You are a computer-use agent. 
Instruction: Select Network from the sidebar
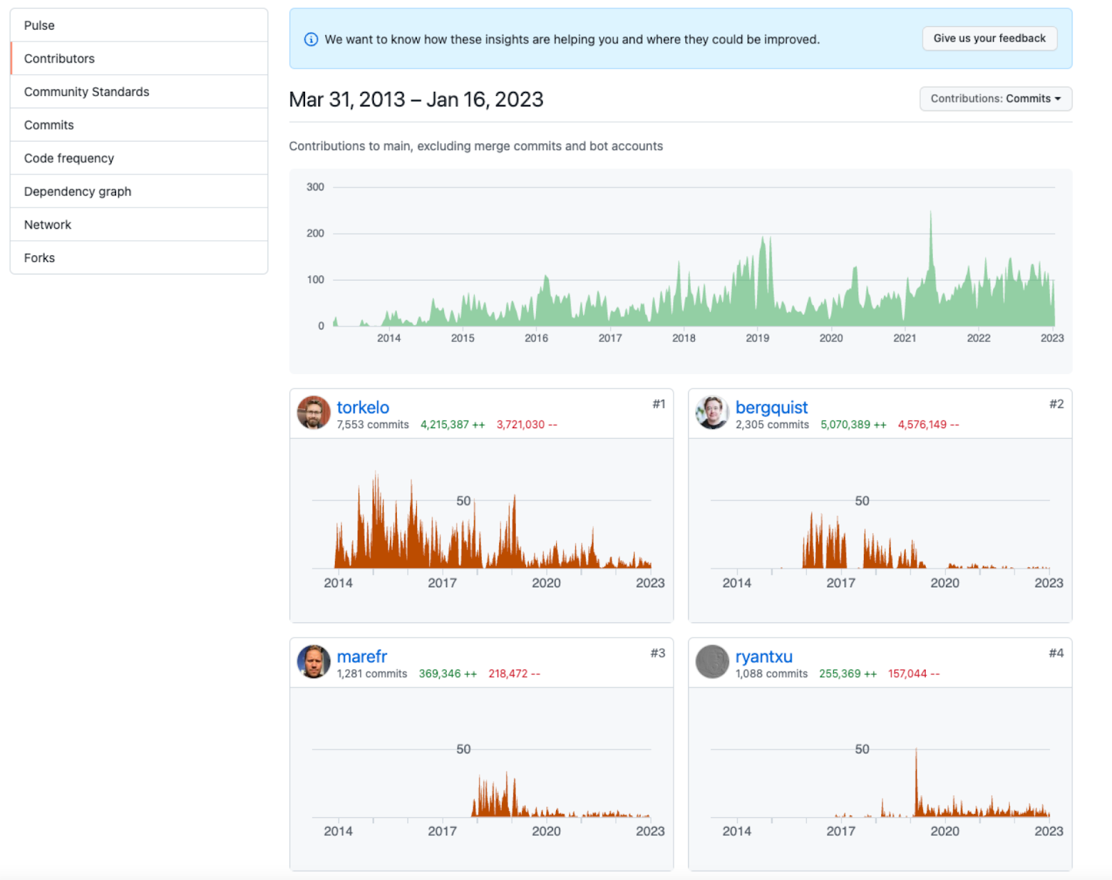coord(48,225)
